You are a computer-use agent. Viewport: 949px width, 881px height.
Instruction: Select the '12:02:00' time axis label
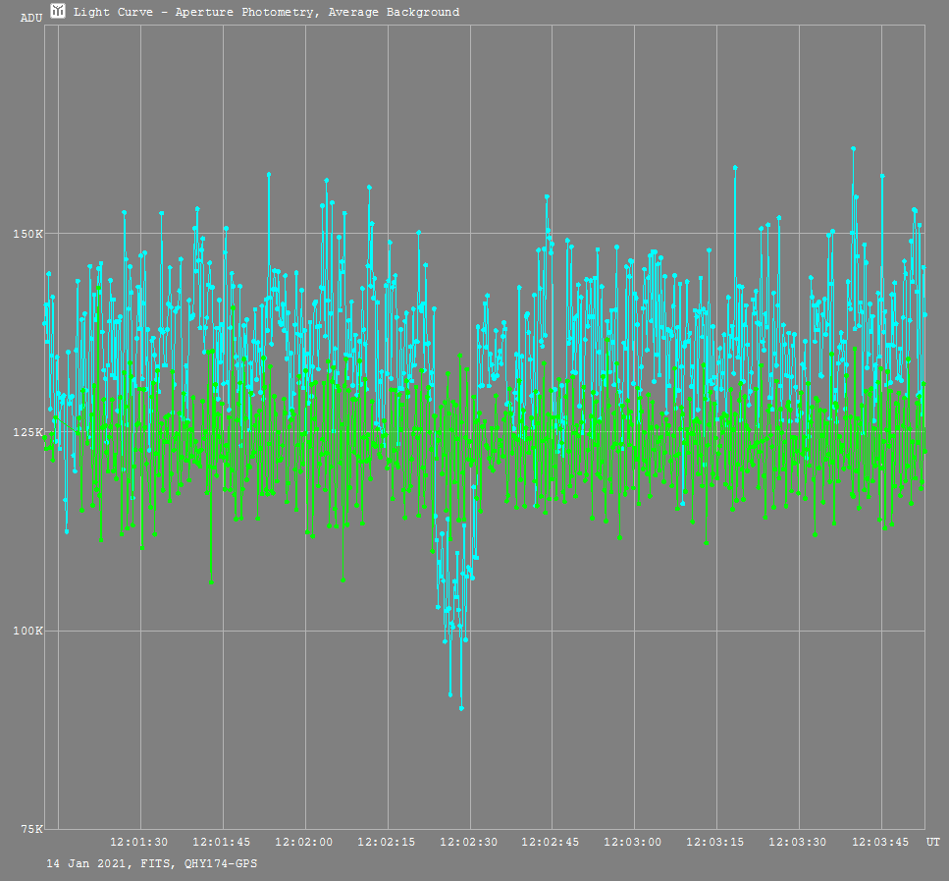point(304,843)
